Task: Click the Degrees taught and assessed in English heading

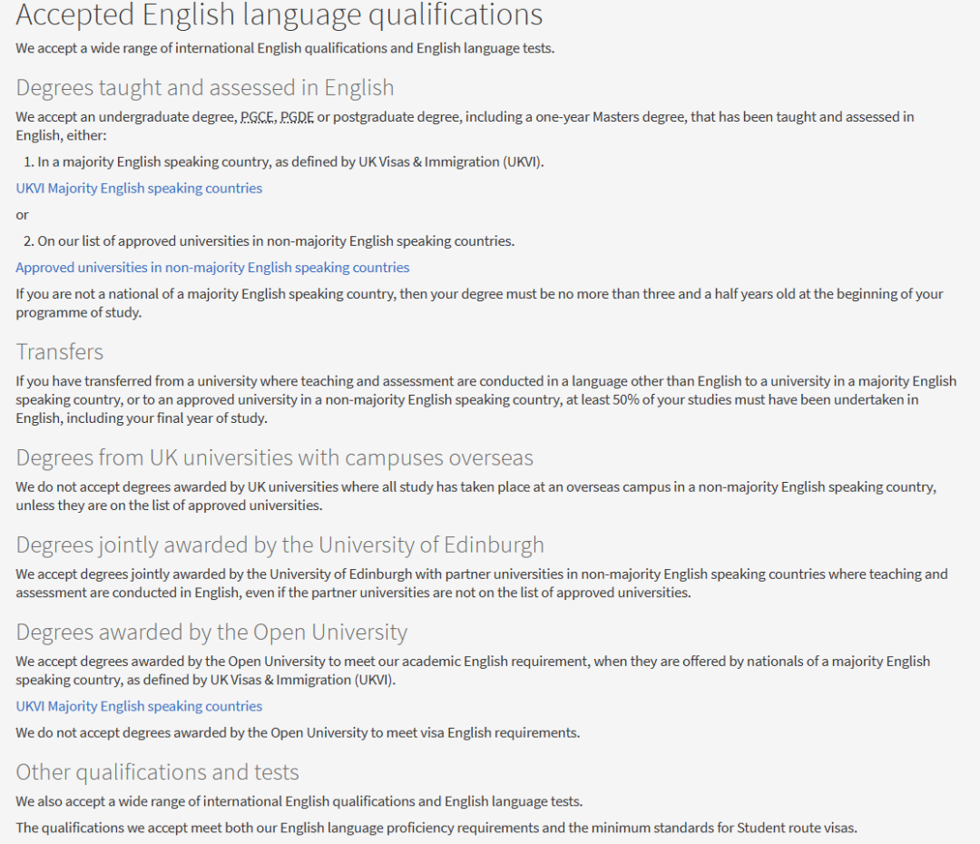Action: click(205, 88)
